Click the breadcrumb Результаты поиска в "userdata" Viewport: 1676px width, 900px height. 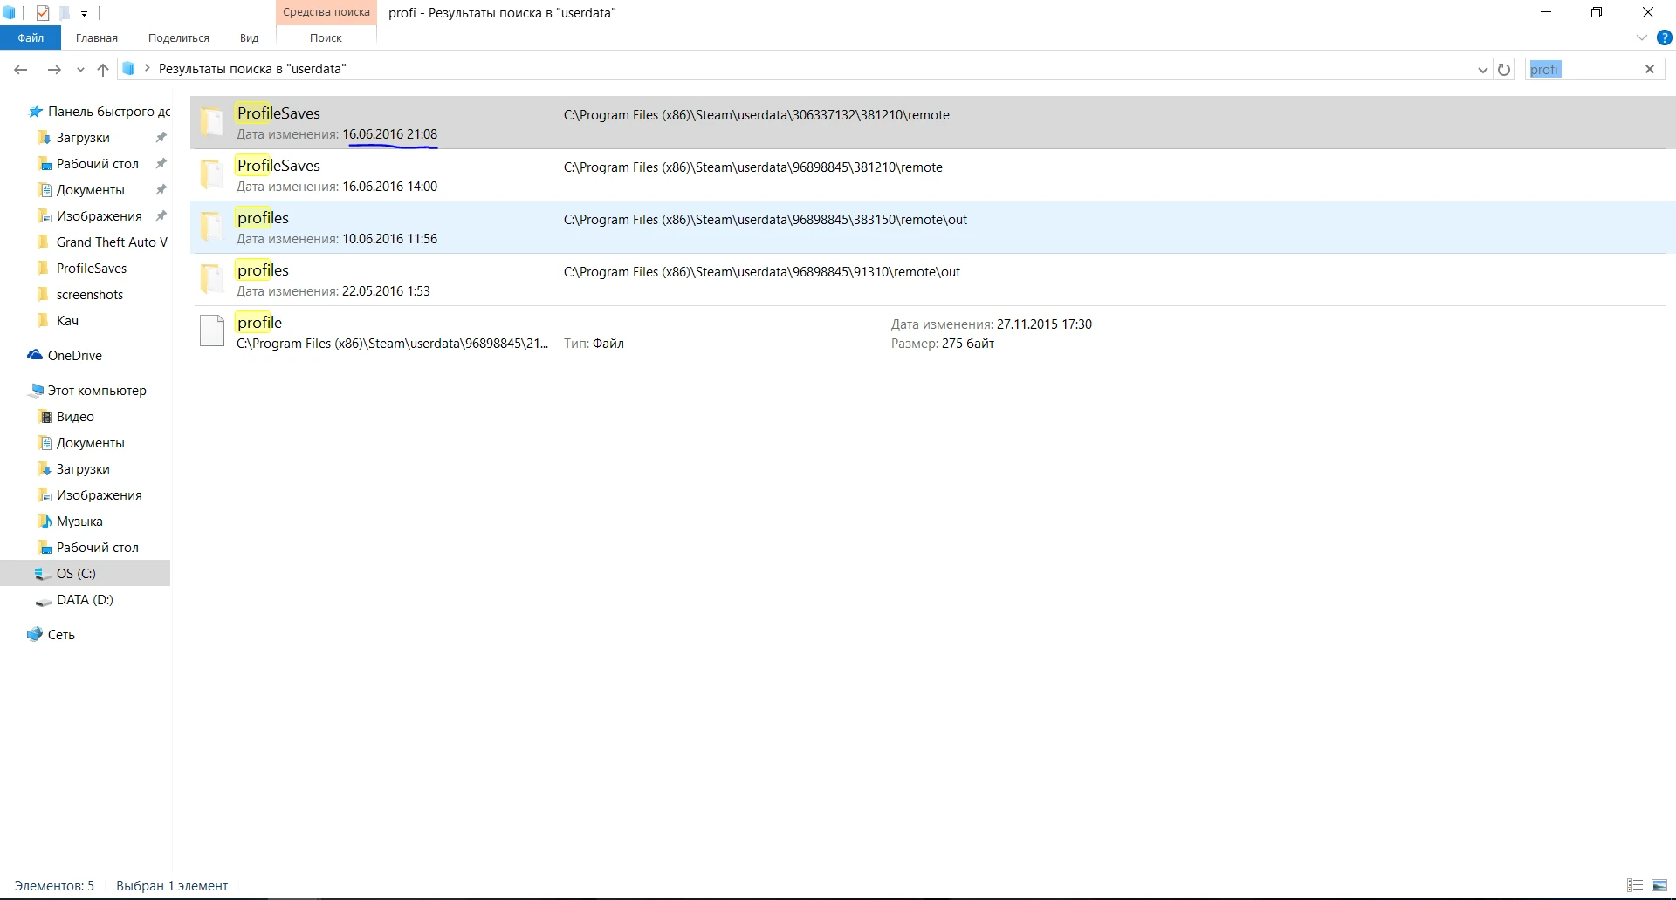pos(252,69)
